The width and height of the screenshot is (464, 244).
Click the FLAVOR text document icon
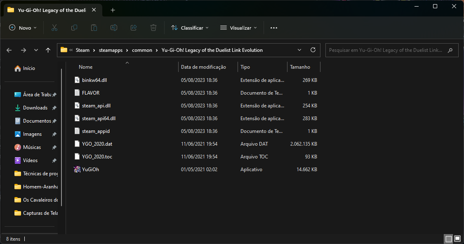(77, 93)
